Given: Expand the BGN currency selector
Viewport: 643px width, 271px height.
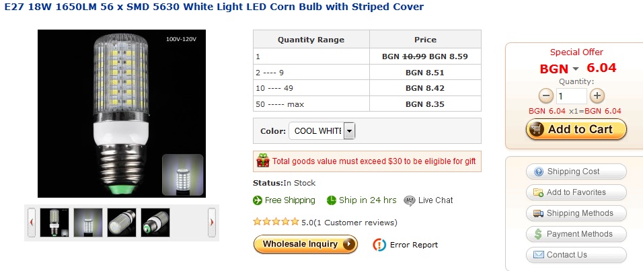Looking at the screenshot, I should click(576, 69).
